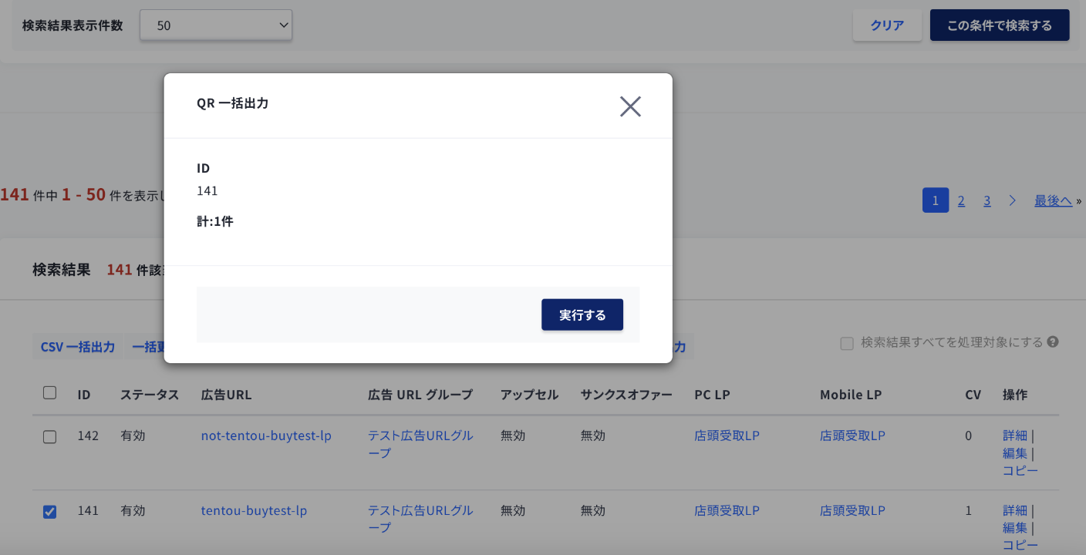Click the Mobile LP column header
The image size is (1086, 555).
coord(851,395)
